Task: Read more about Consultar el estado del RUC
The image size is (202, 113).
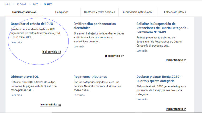Action: (x=16, y=42)
